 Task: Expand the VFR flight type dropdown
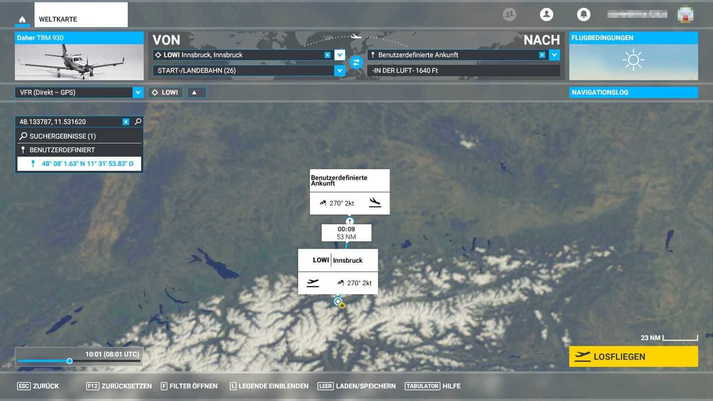138,93
